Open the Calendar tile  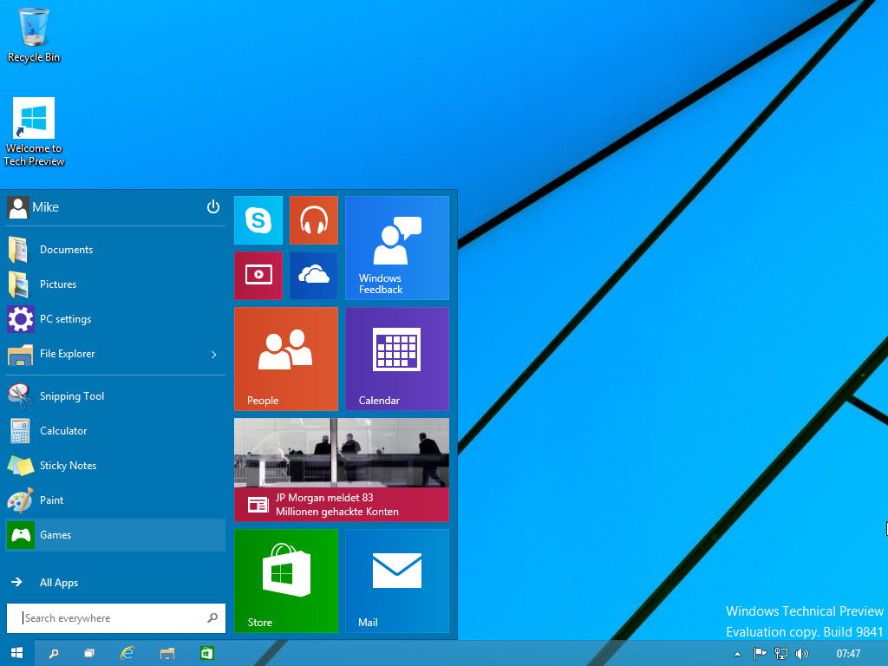click(x=397, y=358)
